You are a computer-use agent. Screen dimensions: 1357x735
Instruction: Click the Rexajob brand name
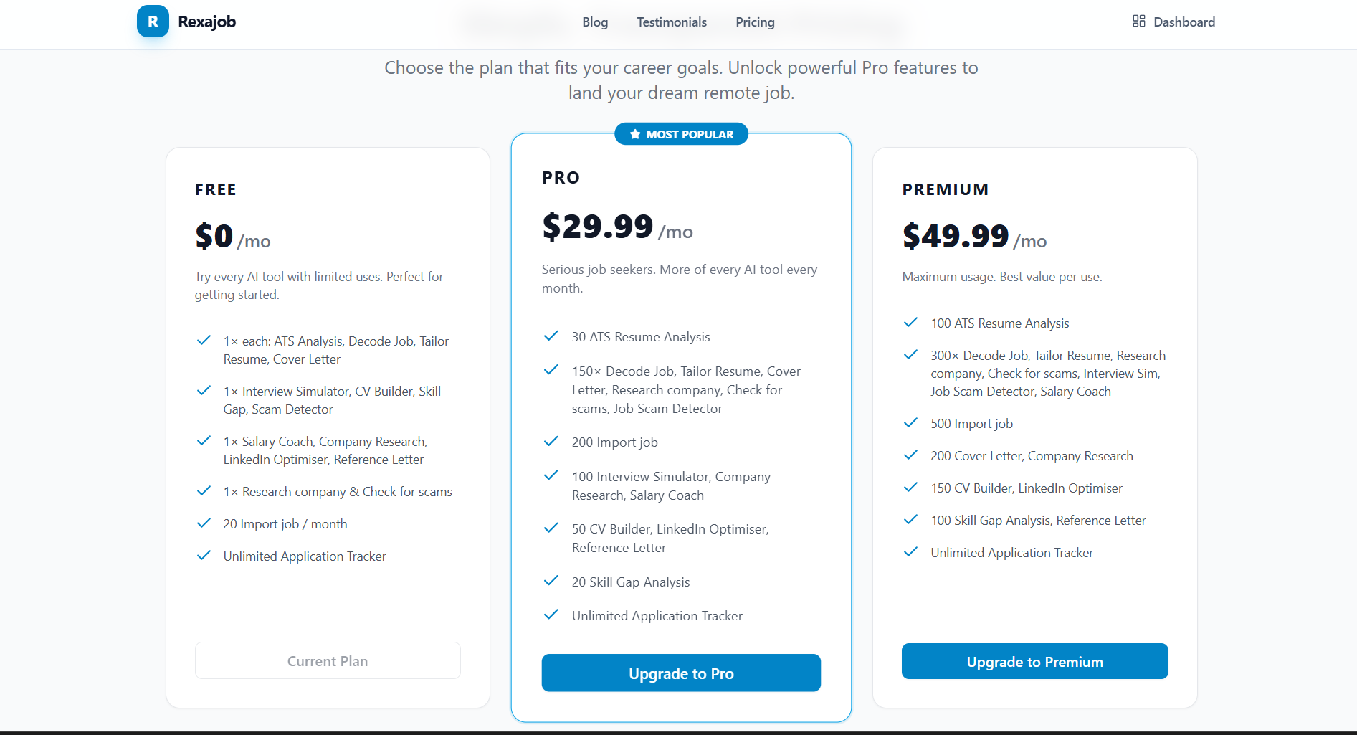tap(206, 22)
